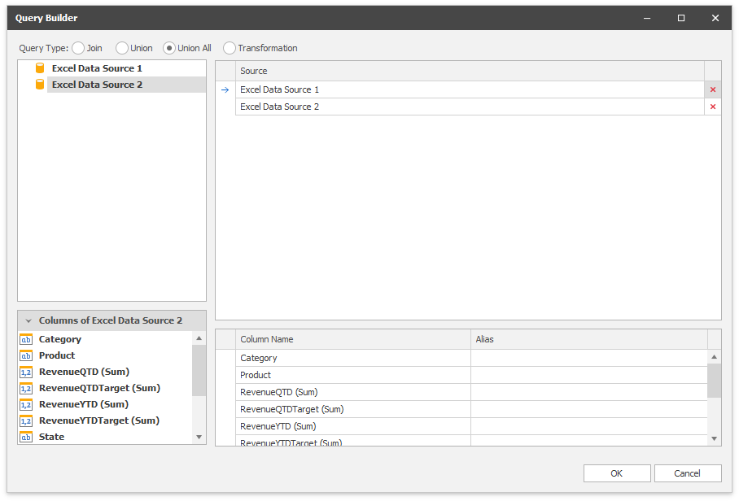Image resolution: width=739 pixels, height=501 pixels.
Task: Click the numeric icon beside RevenueQTD (Sum)
Action: (x=26, y=372)
